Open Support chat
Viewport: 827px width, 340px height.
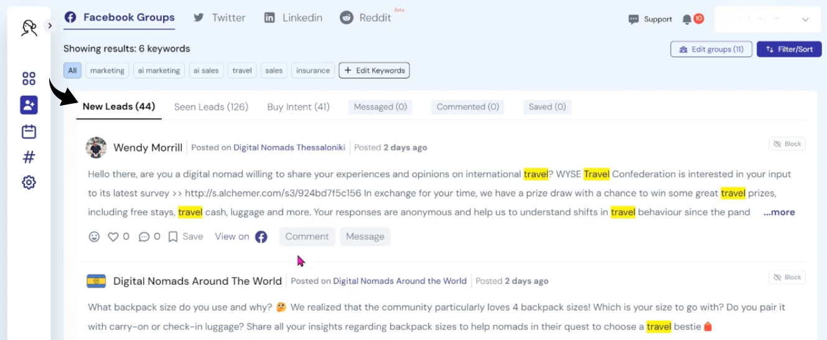650,19
